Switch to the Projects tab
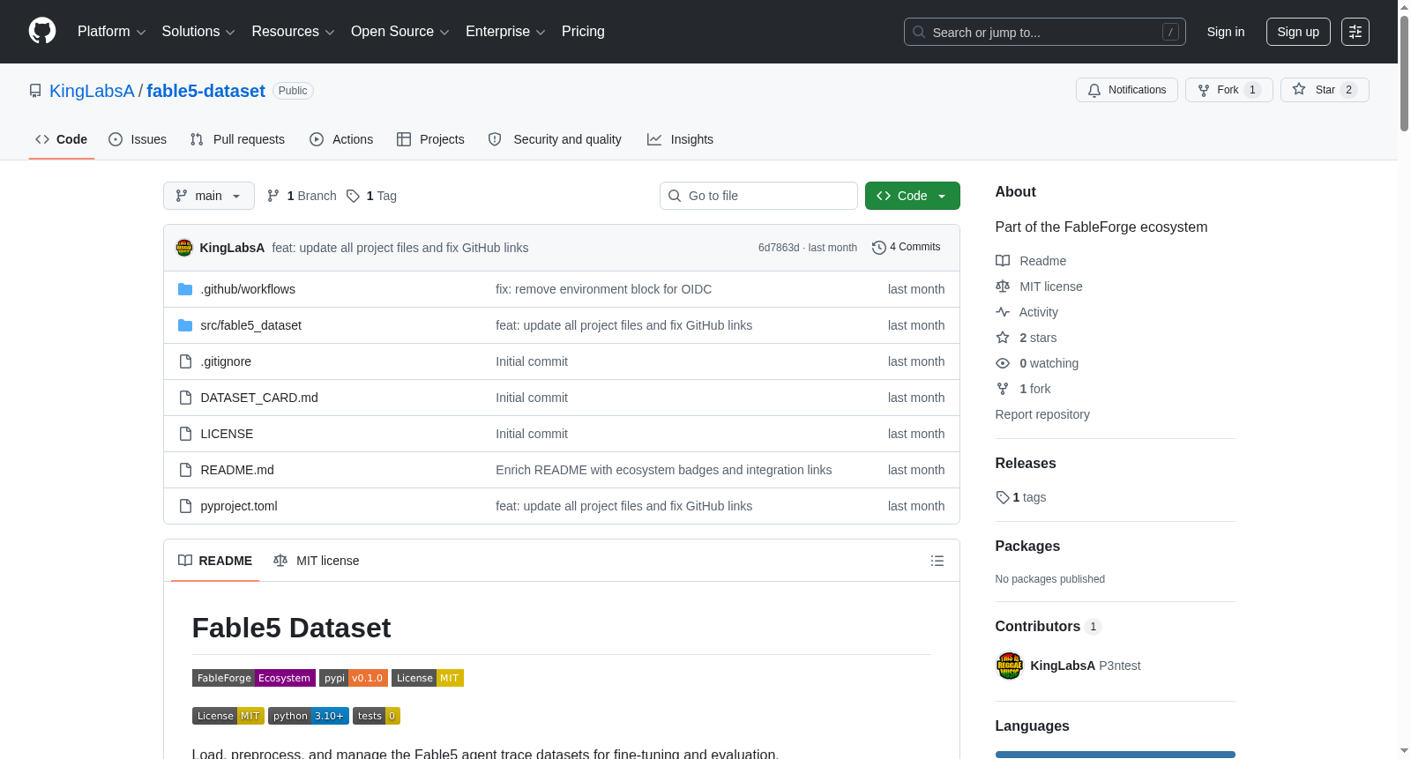Image resolution: width=1411 pixels, height=759 pixels. coord(430,139)
